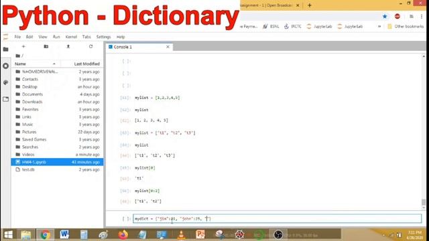Select the Contacts folder
This screenshot has height=241, width=429.
coord(57,79)
